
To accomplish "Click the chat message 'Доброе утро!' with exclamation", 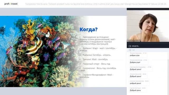I will pos(135,62).
